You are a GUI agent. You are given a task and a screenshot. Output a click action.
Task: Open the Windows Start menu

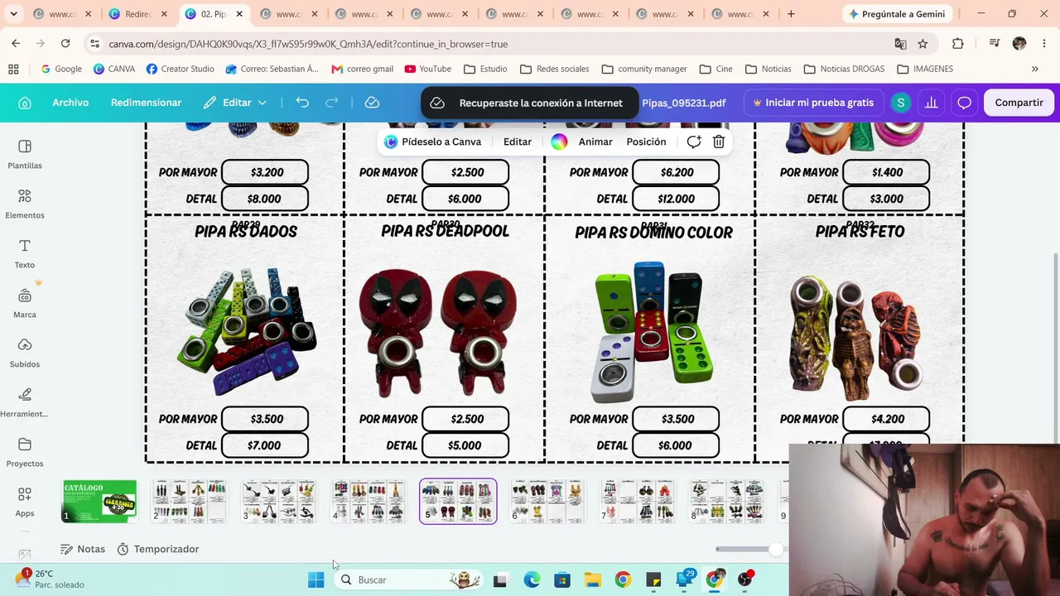click(x=316, y=579)
